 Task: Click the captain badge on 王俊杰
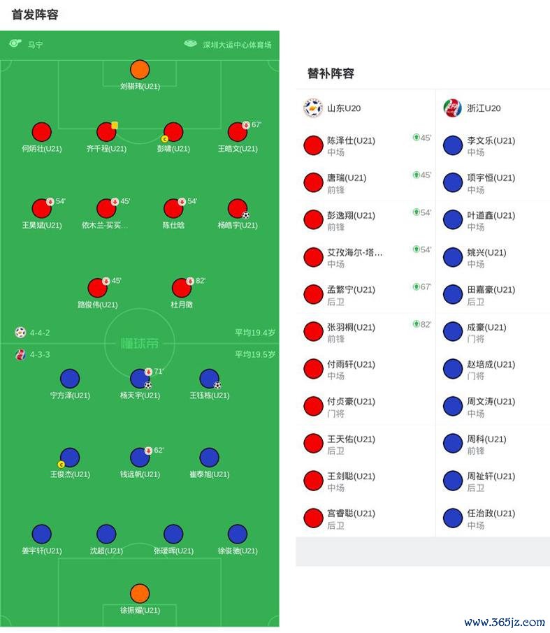[x=61, y=465]
